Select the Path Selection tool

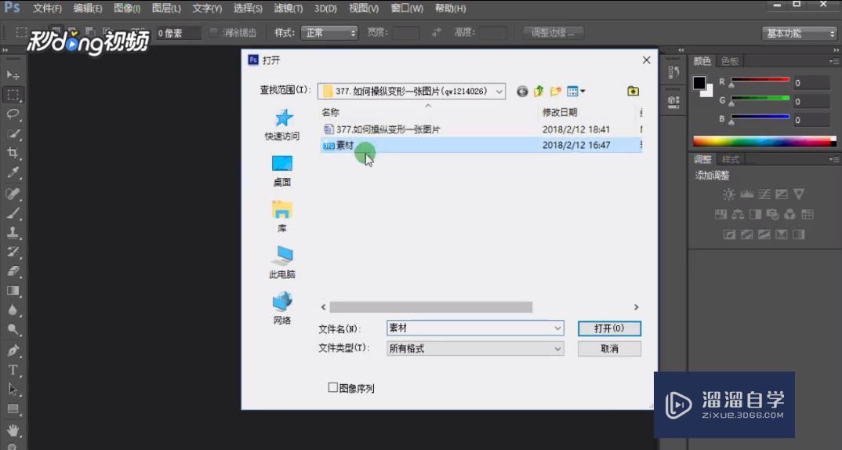(x=13, y=390)
